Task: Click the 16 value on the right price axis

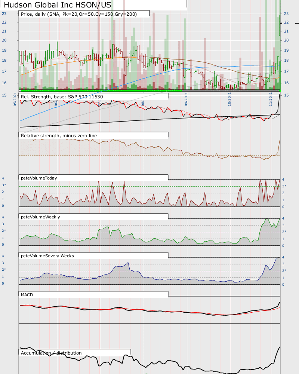Action: tap(286, 83)
